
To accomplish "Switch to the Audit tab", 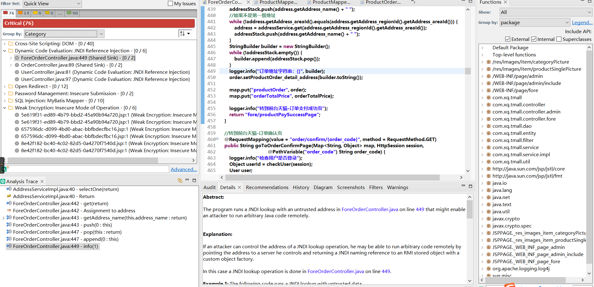I will coord(209,187).
